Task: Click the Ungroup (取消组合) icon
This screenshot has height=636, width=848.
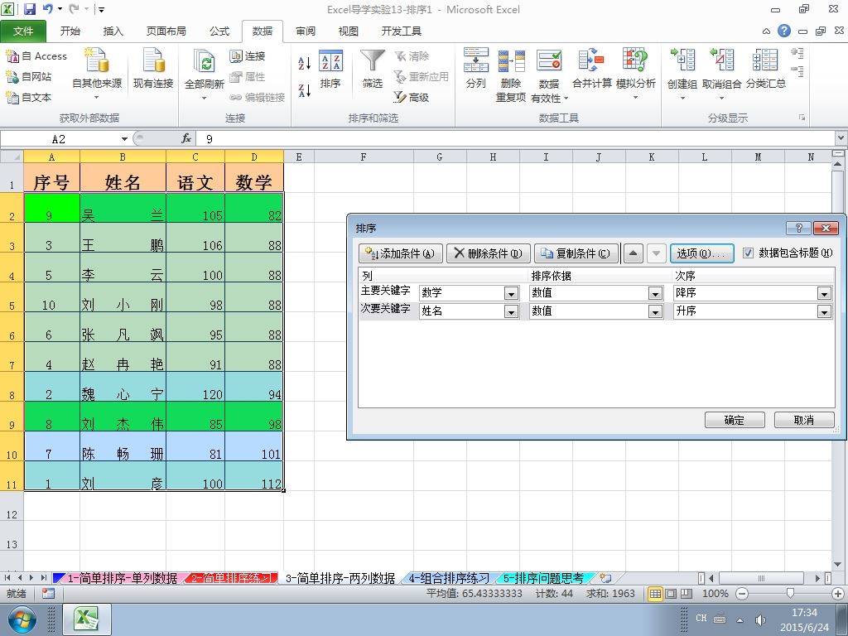Action: click(721, 60)
